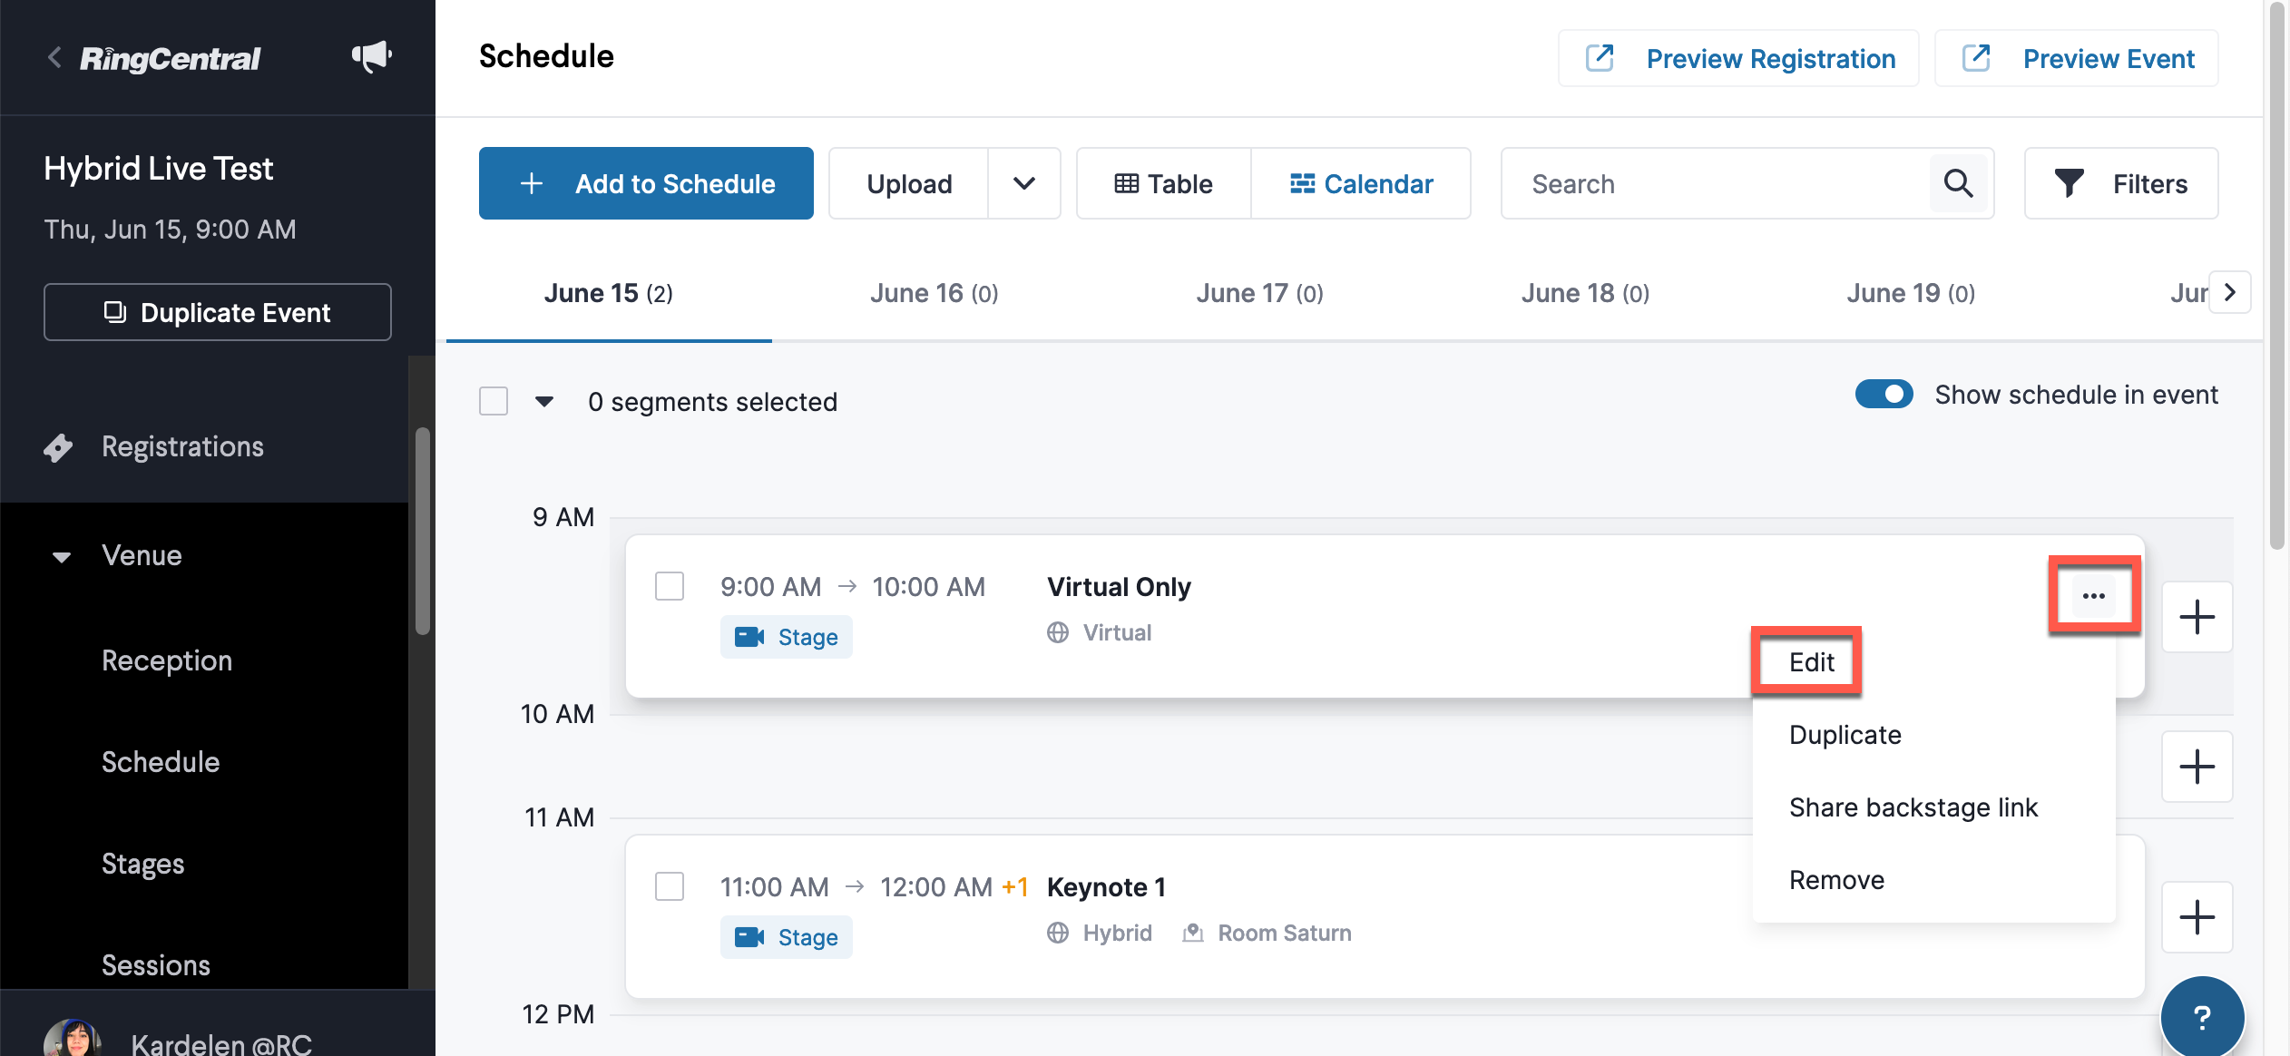
Task: Select Edit from the context menu
Action: [1812, 662]
